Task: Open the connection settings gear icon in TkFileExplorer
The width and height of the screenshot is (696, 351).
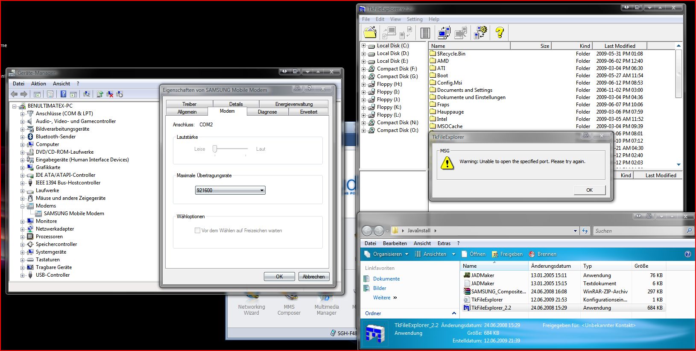Action: pos(480,32)
